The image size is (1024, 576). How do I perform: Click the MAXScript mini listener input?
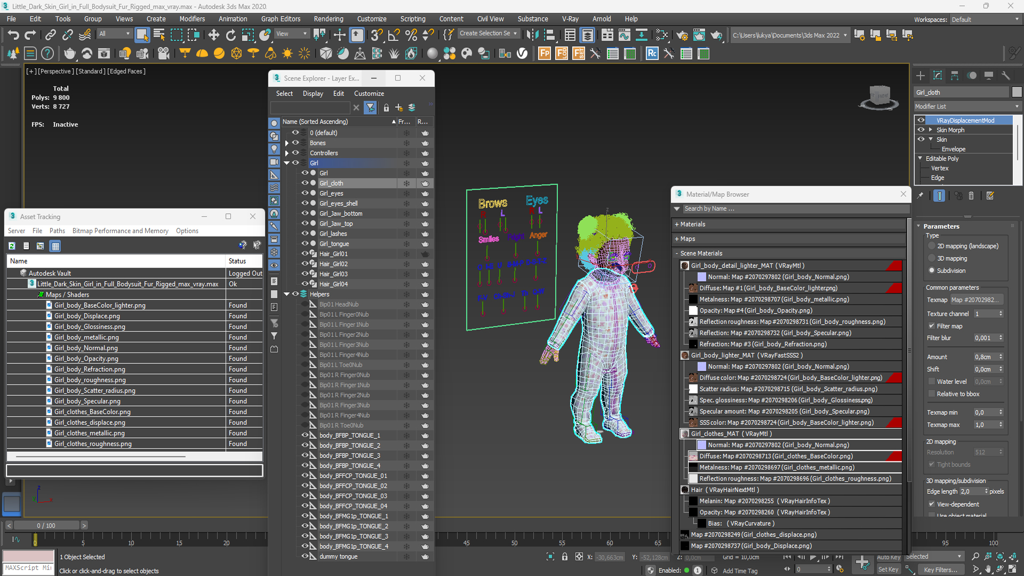coord(28,568)
